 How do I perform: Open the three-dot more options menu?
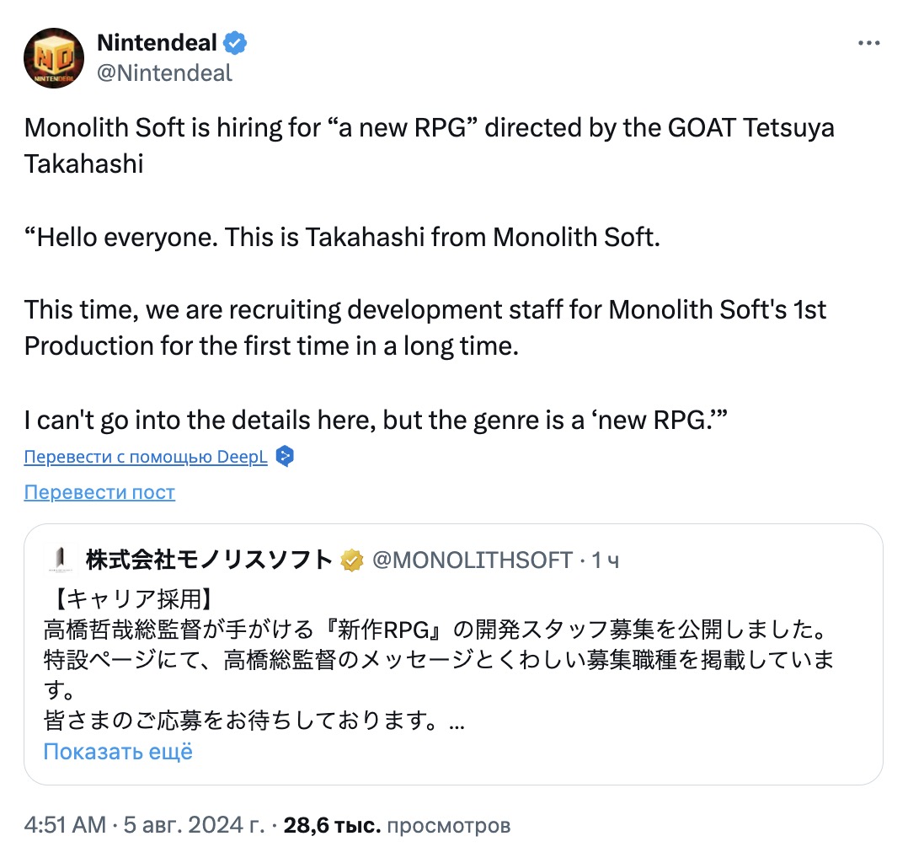pos(868,43)
